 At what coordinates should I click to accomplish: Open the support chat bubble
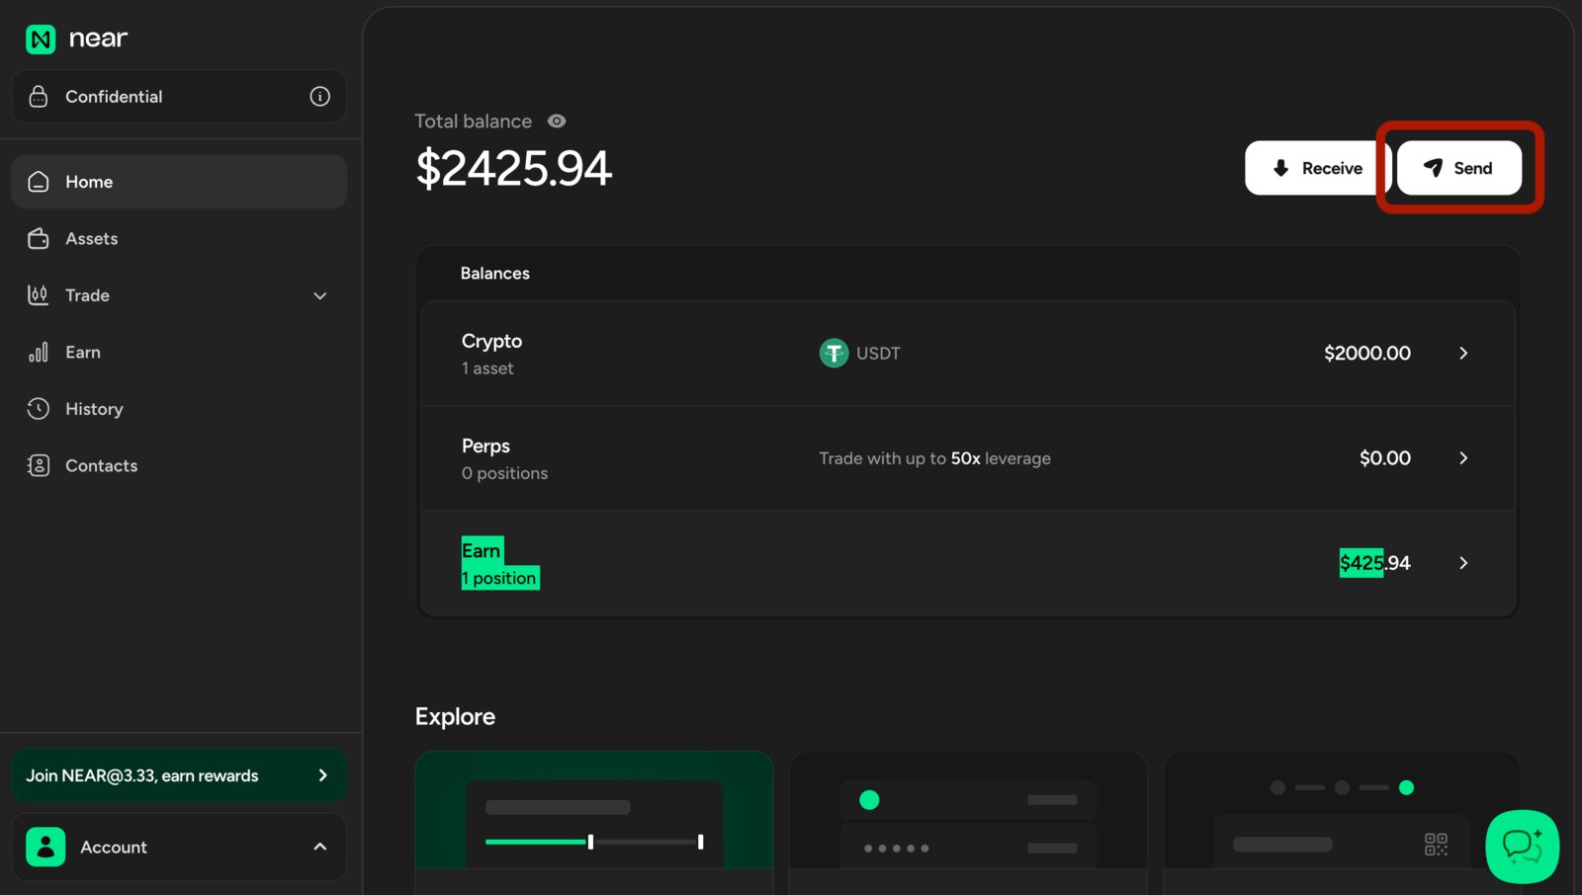pyautogui.click(x=1523, y=847)
